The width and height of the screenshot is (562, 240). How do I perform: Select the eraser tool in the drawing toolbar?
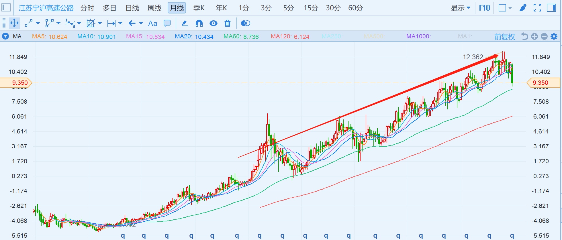[185, 23]
